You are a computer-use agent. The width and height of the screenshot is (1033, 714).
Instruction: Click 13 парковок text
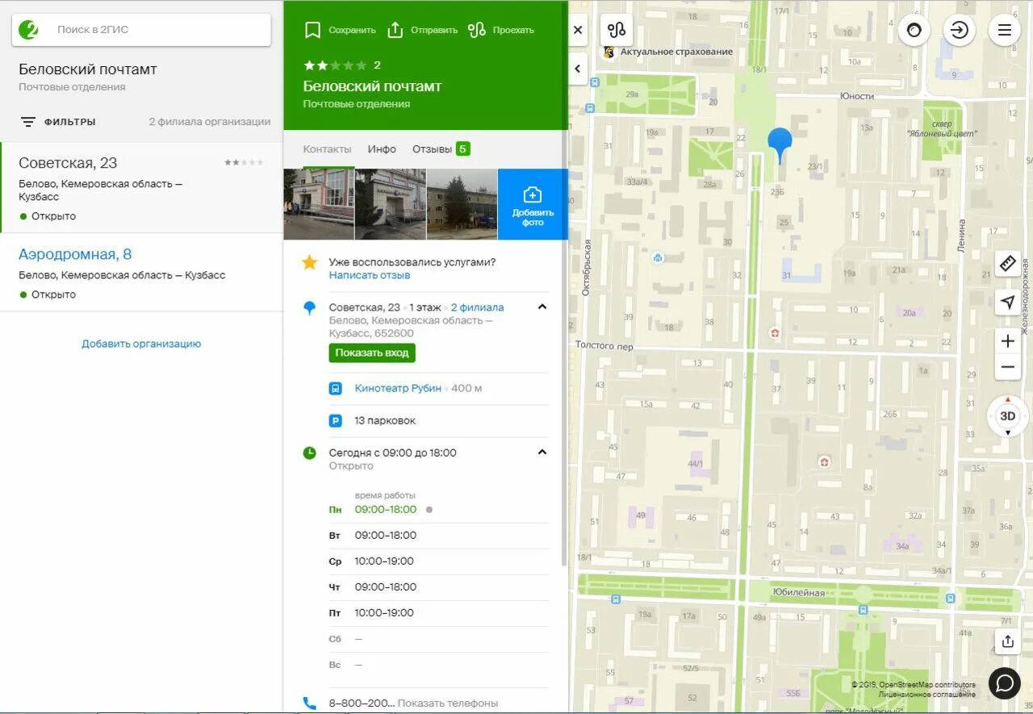coord(385,421)
